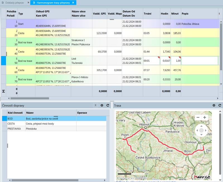Image resolution: width=223 pixels, height=182 pixels.
Task: Click the record count badge showing 3
Action: 96,105
